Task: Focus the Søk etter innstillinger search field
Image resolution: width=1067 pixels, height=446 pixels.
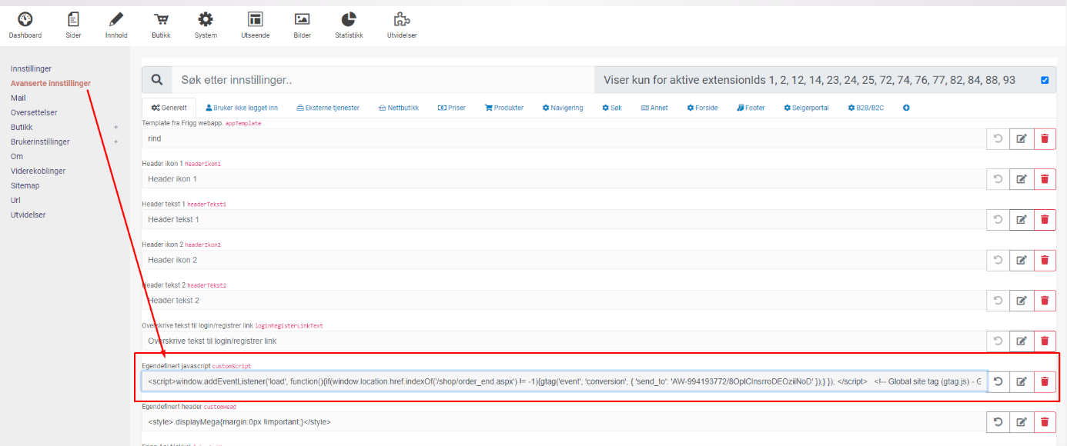Action: pyautogui.click(x=383, y=80)
